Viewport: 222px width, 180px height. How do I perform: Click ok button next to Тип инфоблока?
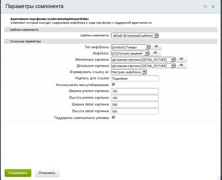(156, 46)
